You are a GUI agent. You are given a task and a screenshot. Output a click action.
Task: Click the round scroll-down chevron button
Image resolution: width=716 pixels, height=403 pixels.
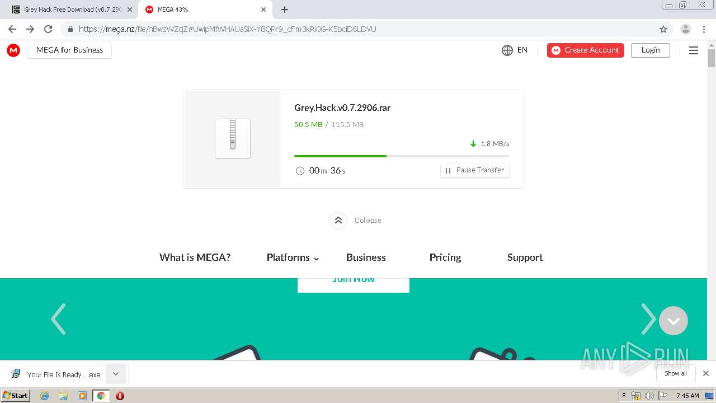coord(673,321)
